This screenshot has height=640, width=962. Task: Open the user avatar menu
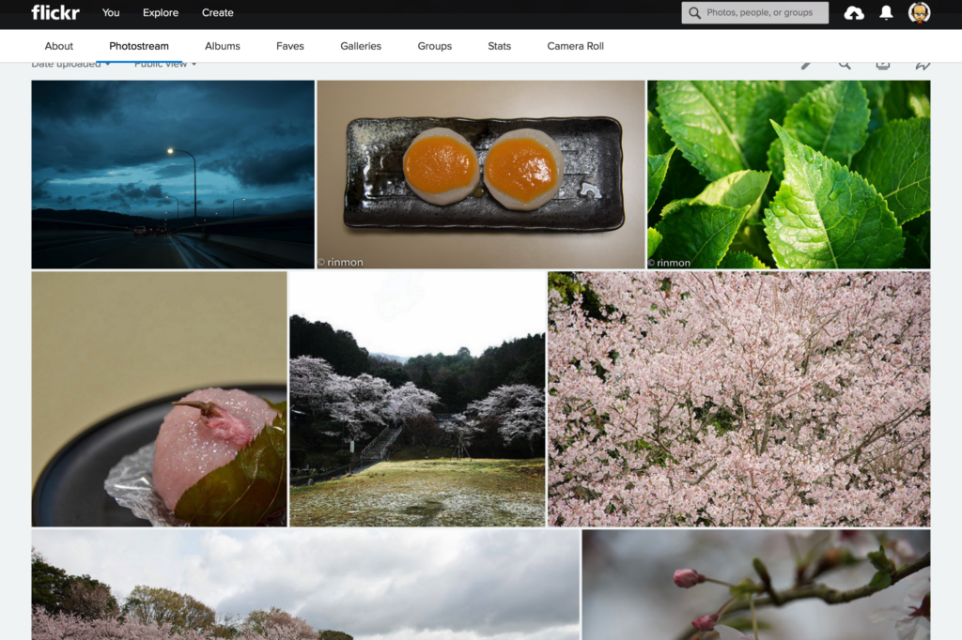919,13
